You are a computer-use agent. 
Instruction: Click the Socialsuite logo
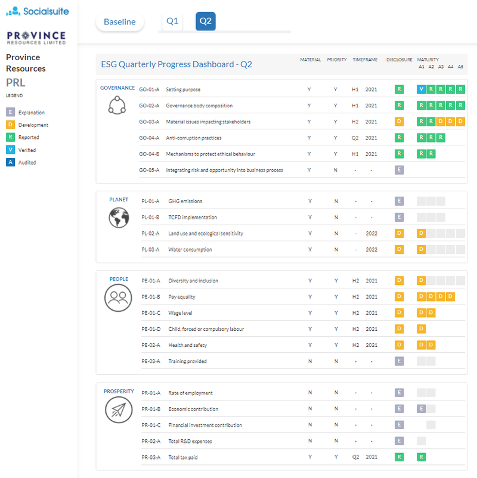pos(37,11)
